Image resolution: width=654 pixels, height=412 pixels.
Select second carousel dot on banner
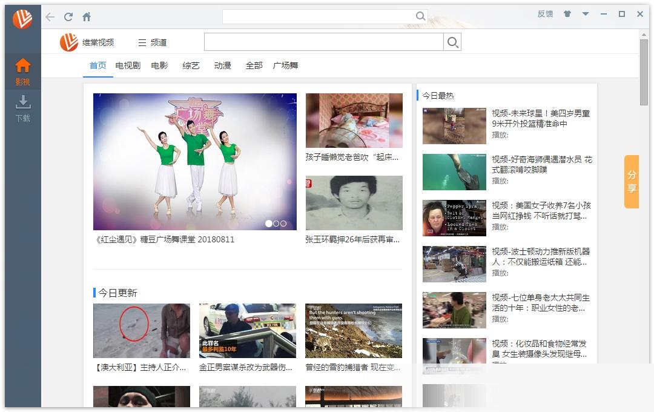point(276,224)
